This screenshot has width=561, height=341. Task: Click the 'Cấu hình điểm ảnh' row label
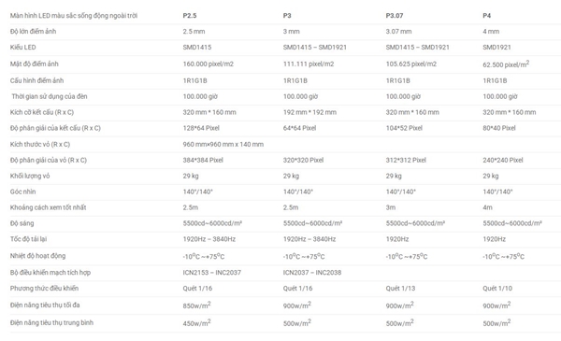[x=36, y=80]
